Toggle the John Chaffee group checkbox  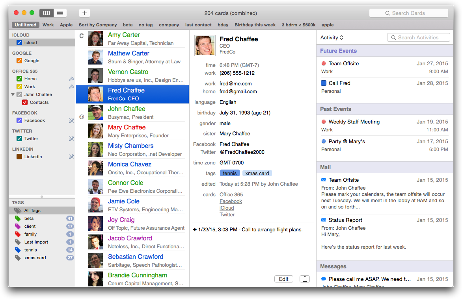point(19,94)
